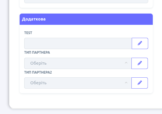Click pencil icon beside ТИП ПАРТНЕРА2 dropdown
162x114 pixels.
click(x=140, y=83)
